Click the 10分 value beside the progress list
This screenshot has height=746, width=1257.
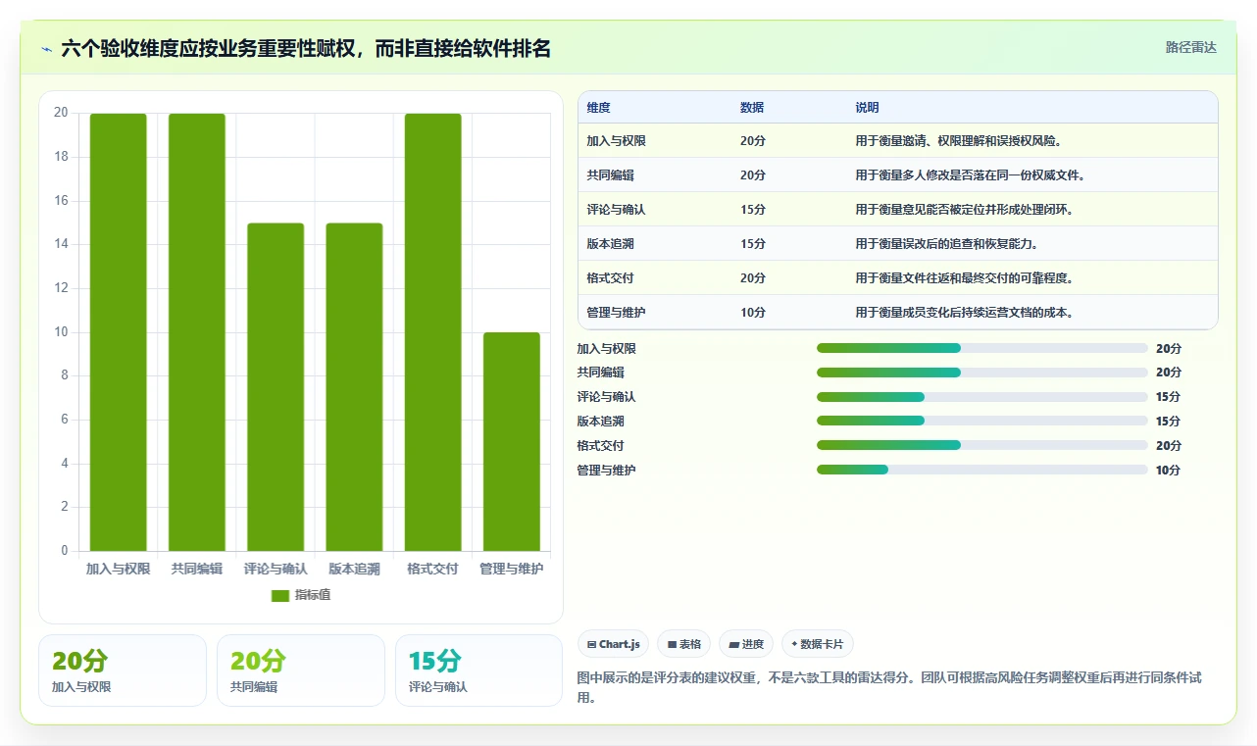(x=1168, y=470)
